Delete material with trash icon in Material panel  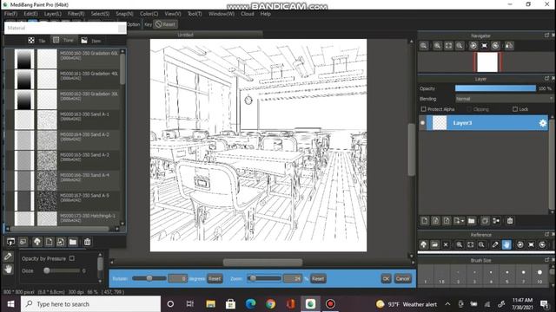tap(87, 242)
